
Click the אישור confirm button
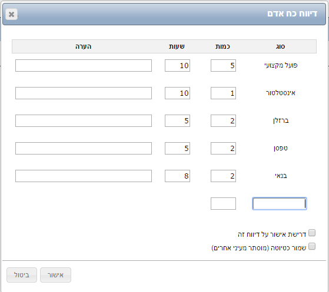point(55,275)
